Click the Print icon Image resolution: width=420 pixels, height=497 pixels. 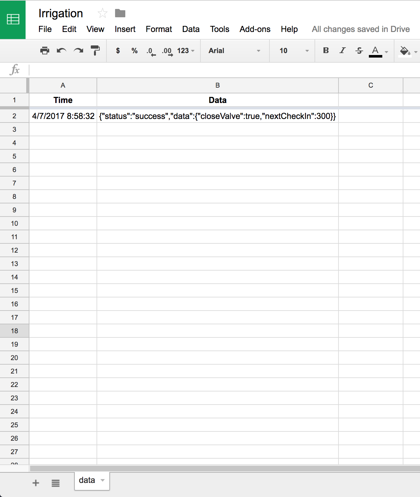coord(45,51)
